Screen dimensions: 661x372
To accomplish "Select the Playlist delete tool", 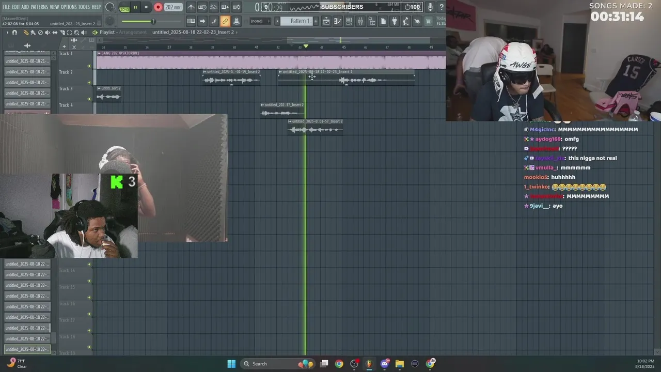I will point(40,32).
